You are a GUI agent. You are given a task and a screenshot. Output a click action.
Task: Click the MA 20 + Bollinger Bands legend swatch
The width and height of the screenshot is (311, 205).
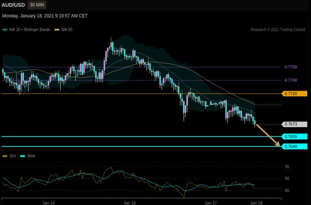tap(5, 30)
